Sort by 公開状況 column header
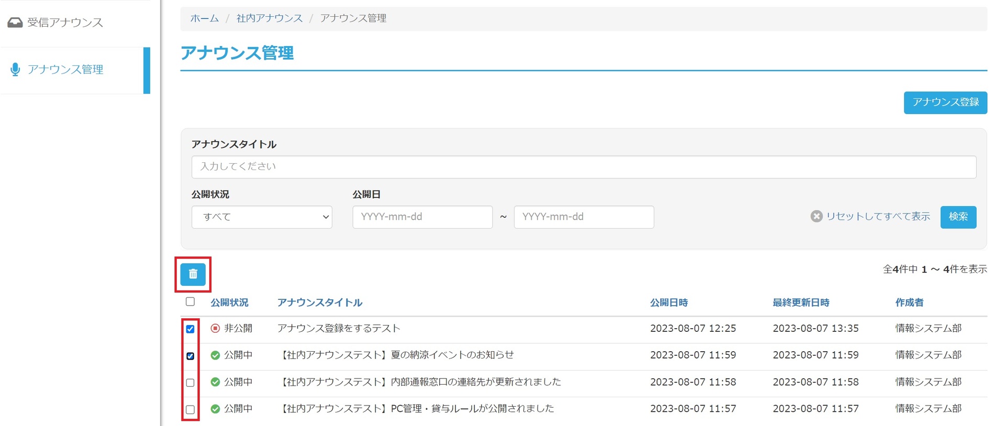 (x=229, y=302)
